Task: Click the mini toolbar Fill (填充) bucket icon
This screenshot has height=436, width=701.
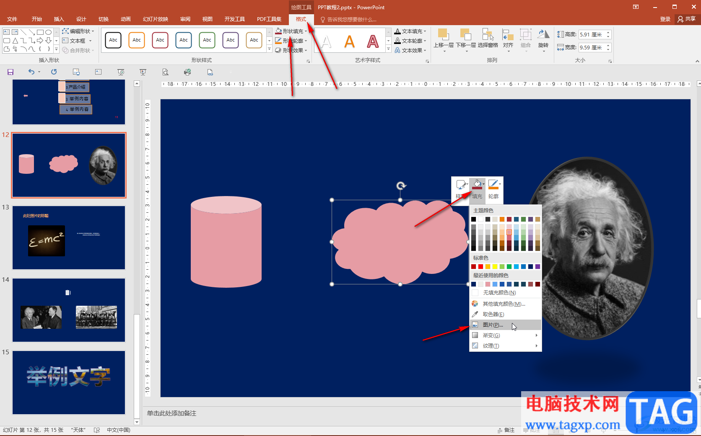Action: [477, 185]
